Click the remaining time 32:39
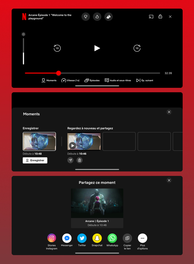This screenshot has height=264, width=194. pyautogui.click(x=168, y=73)
